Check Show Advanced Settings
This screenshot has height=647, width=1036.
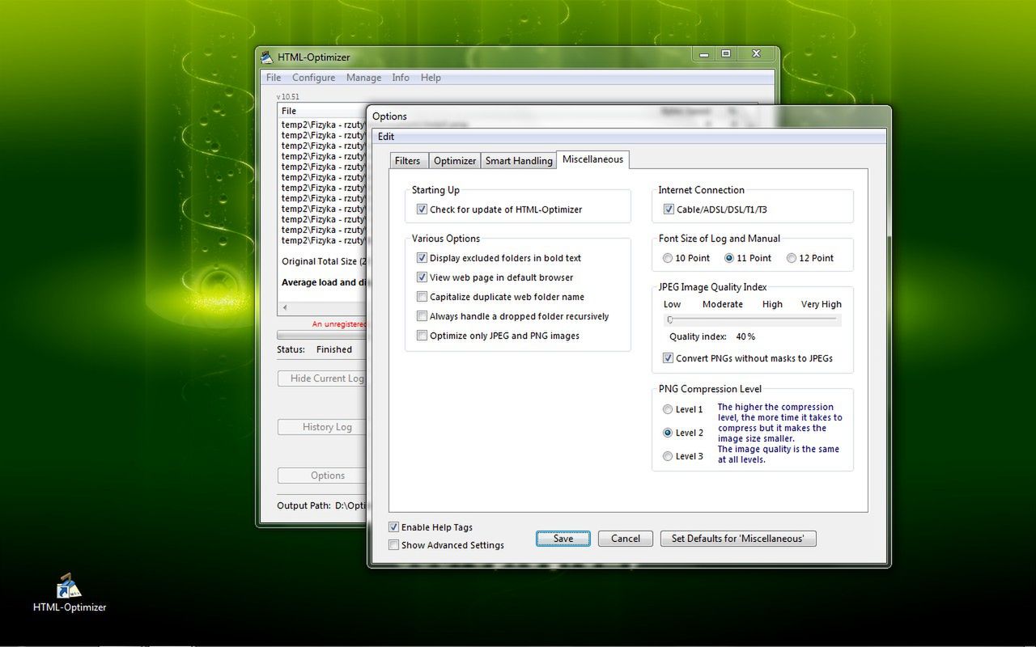(393, 545)
